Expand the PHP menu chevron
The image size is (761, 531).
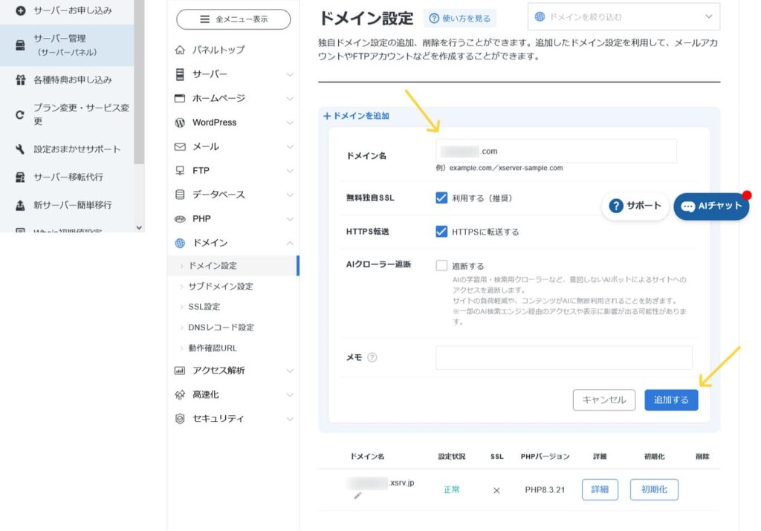tap(290, 219)
